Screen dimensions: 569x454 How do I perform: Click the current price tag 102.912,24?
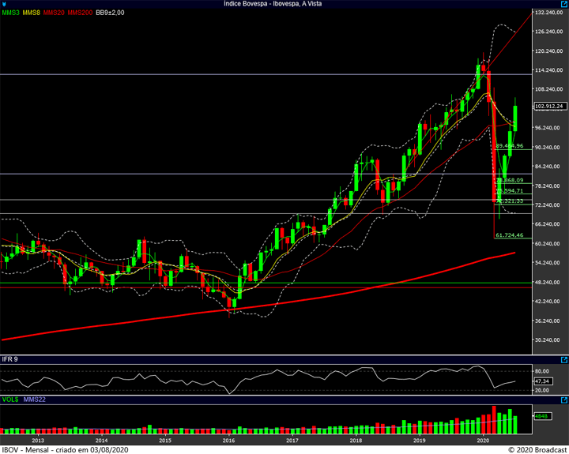(x=549, y=106)
